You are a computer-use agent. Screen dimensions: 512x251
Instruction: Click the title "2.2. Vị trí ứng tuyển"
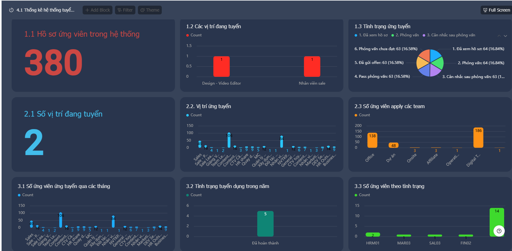click(x=209, y=107)
